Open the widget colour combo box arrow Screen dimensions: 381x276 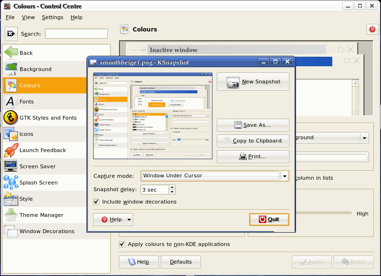(364, 138)
